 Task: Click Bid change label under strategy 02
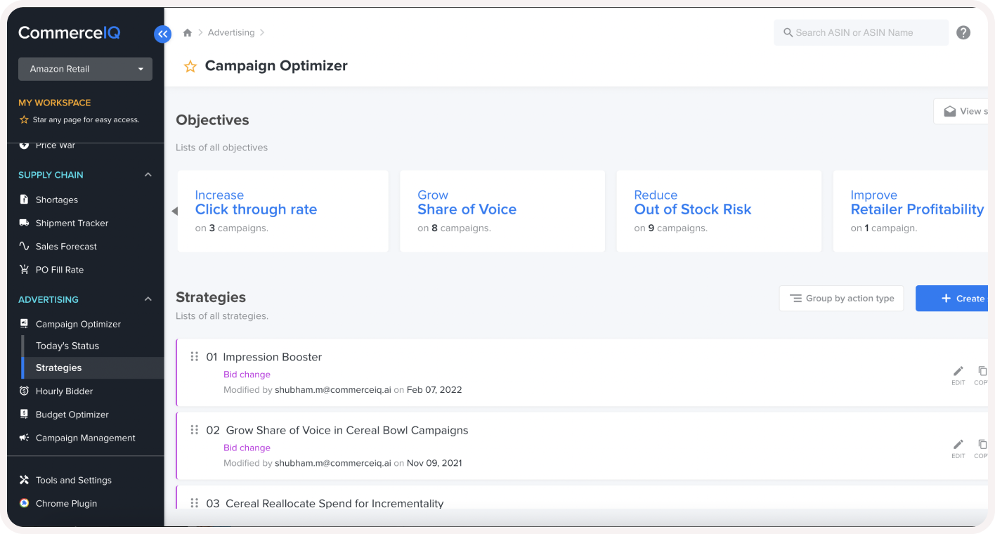247,448
